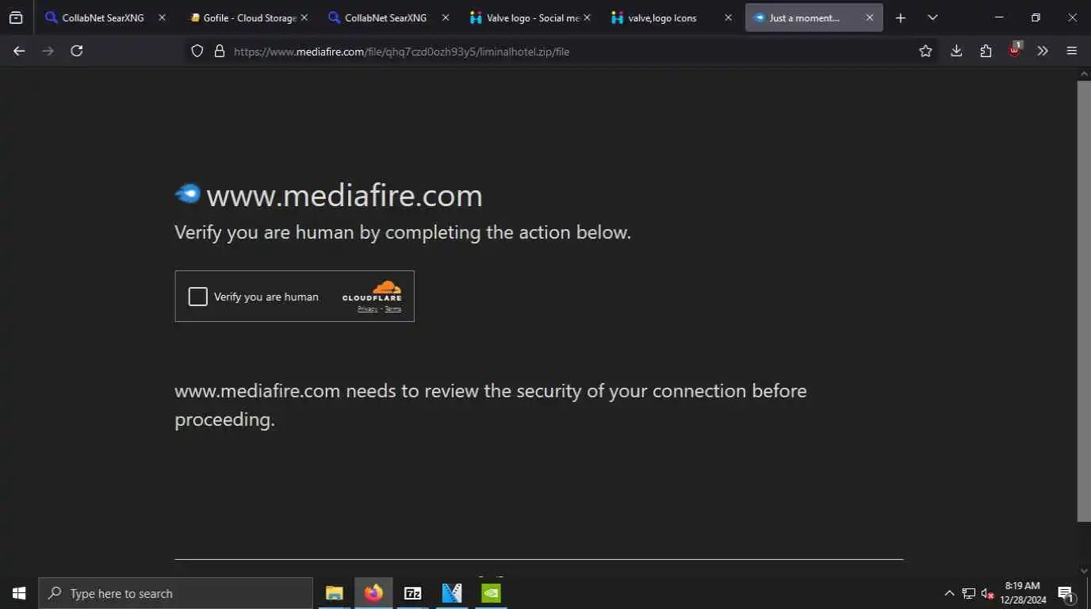This screenshot has width=1091, height=609.
Task: Bookmark this page with the star
Action: (x=925, y=51)
